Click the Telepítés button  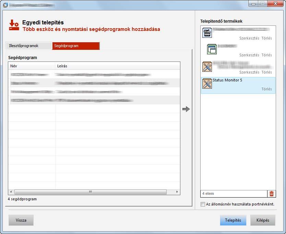pyautogui.click(x=233, y=220)
